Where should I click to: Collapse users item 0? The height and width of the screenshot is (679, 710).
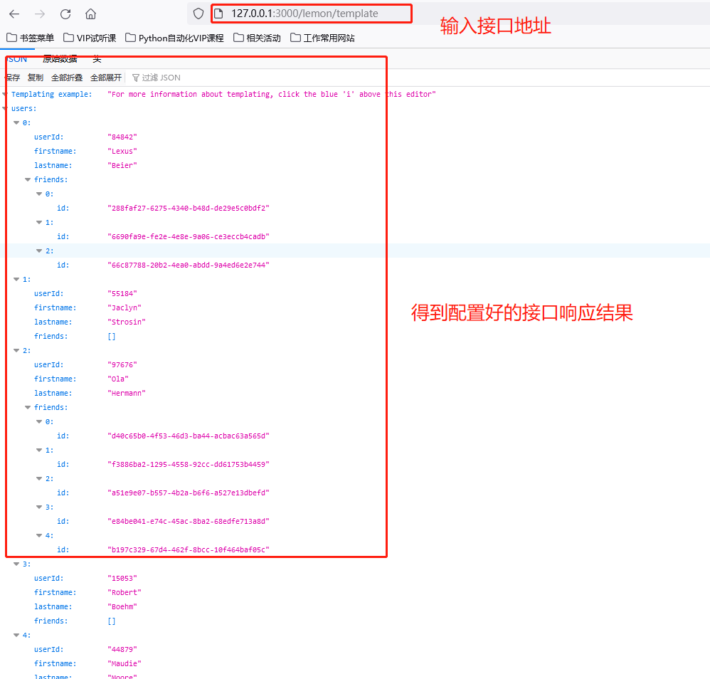(x=16, y=122)
